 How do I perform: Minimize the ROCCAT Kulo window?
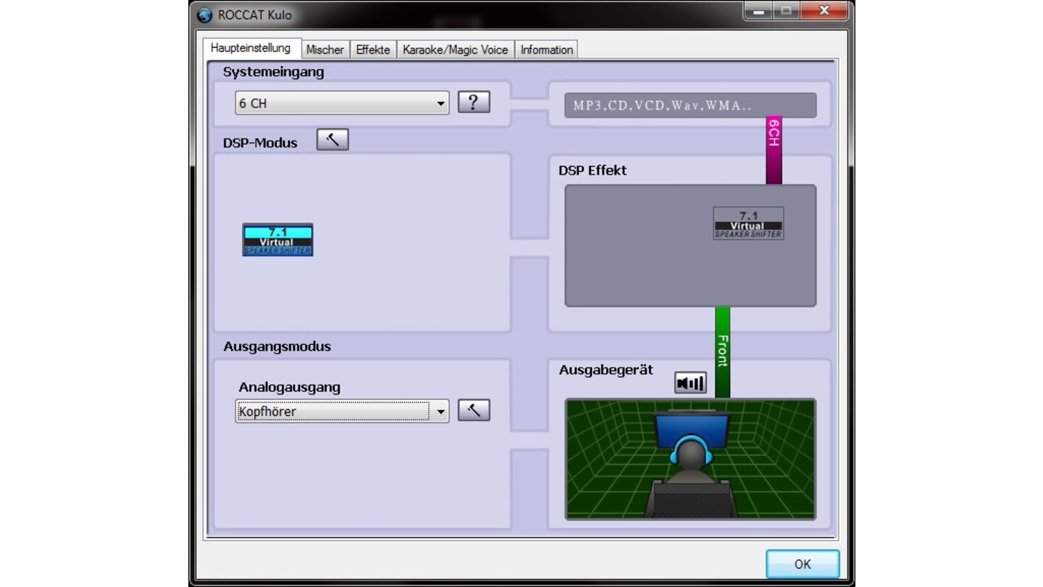coord(759,12)
